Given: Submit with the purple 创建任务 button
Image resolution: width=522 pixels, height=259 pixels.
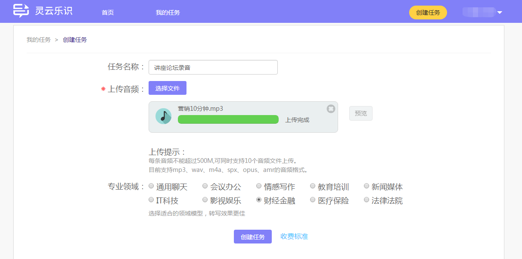Looking at the screenshot, I should pyautogui.click(x=252, y=237).
